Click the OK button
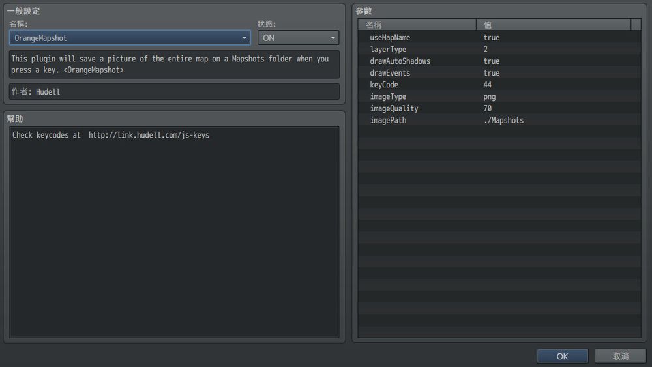The height and width of the screenshot is (367, 652). [x=562, y=357]
